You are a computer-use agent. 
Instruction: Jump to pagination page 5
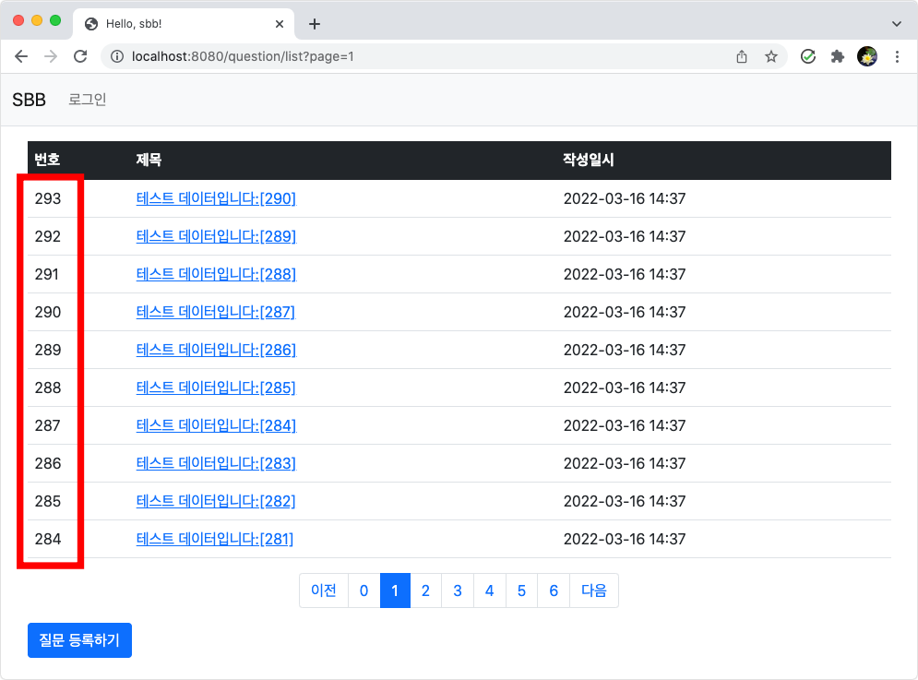pyautogui.click(x=521, y=591)
